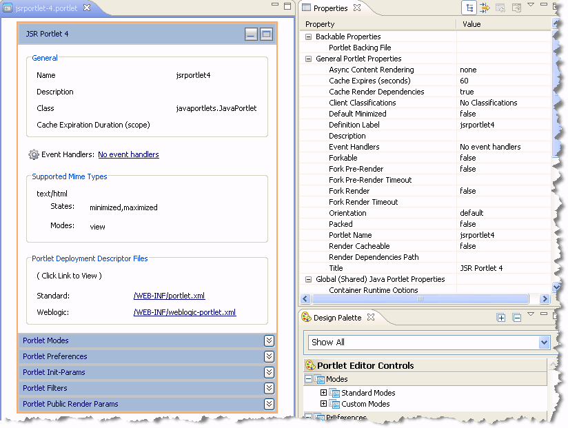Select the Cache Expires (seconds) property row
The width and height of the screenshot is (568, 428).
tap(425, 81)
